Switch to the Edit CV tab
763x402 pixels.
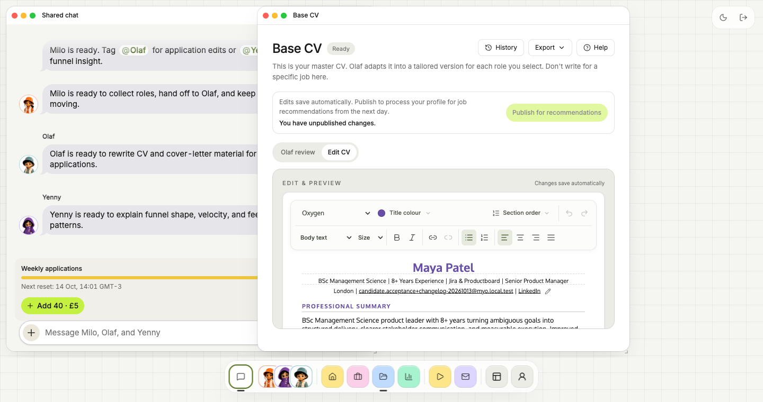click(339, 152)
